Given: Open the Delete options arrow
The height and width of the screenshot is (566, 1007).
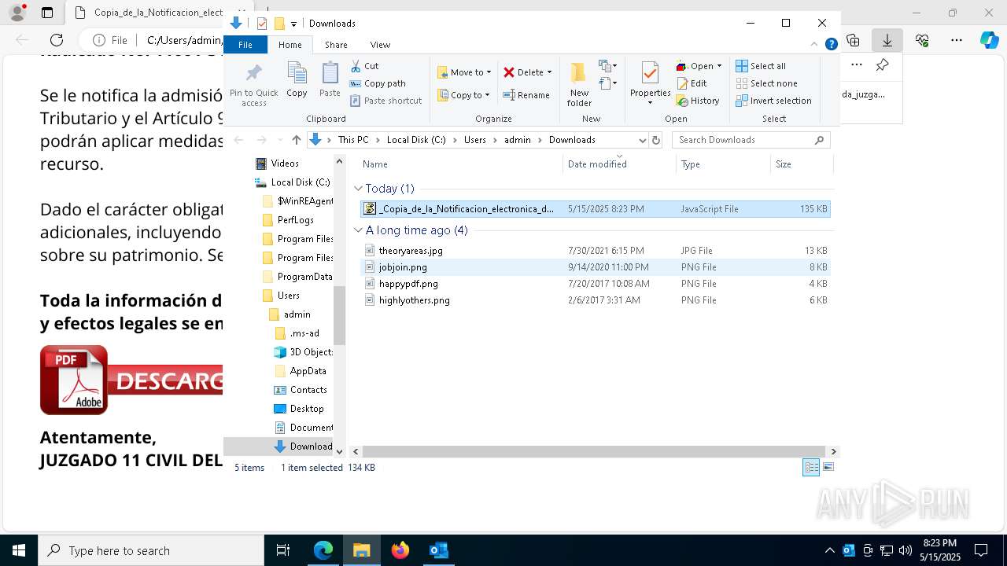Looking at the screenshot, I should click(549, 72).
